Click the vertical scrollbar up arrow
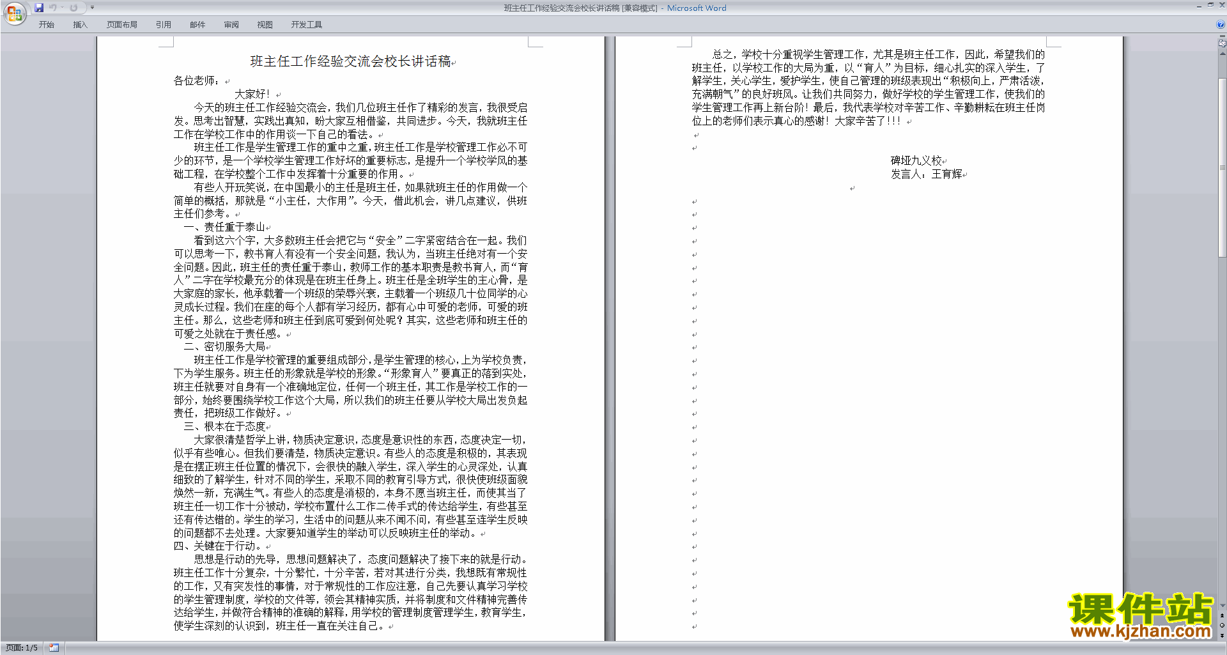 (1222, 53)
